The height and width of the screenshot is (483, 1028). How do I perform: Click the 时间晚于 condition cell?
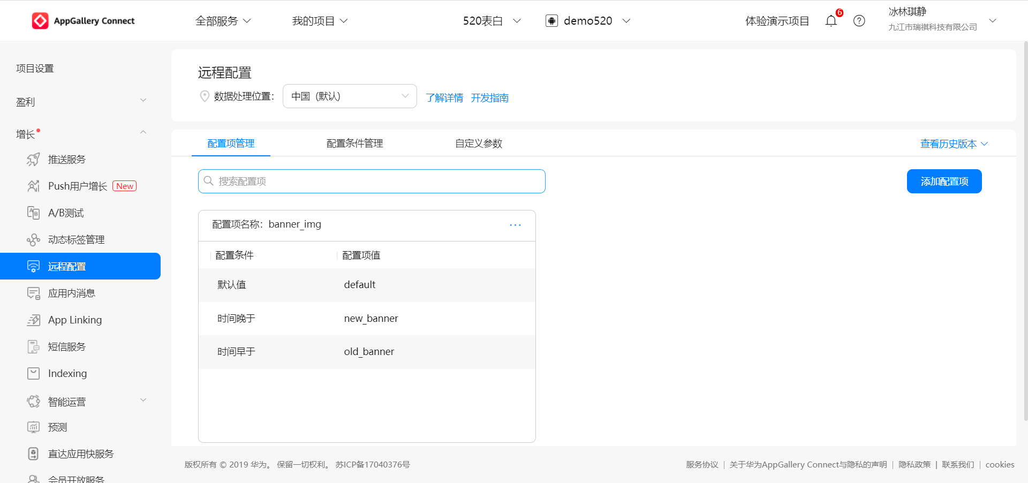click(236, 319)
